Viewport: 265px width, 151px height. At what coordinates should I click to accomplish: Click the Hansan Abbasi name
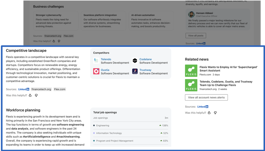(x=204, y=13)
